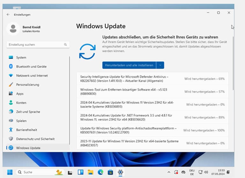Click the large blue sync arrows icon
Screen dimensions: 245x178
[87, 52]
